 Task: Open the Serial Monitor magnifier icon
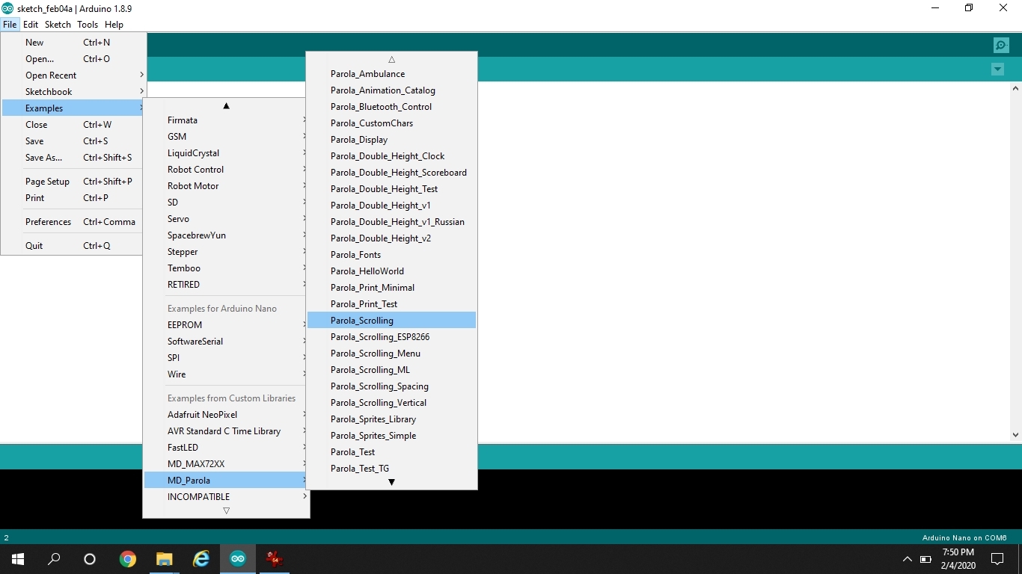point(1001,46)
